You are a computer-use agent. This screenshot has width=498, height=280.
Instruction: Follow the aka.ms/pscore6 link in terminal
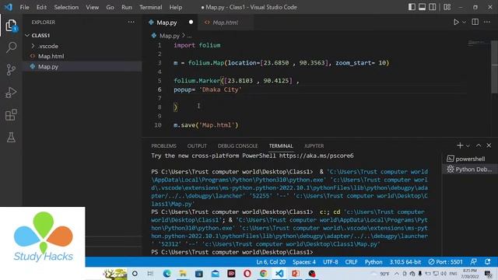tap(317, 156)
